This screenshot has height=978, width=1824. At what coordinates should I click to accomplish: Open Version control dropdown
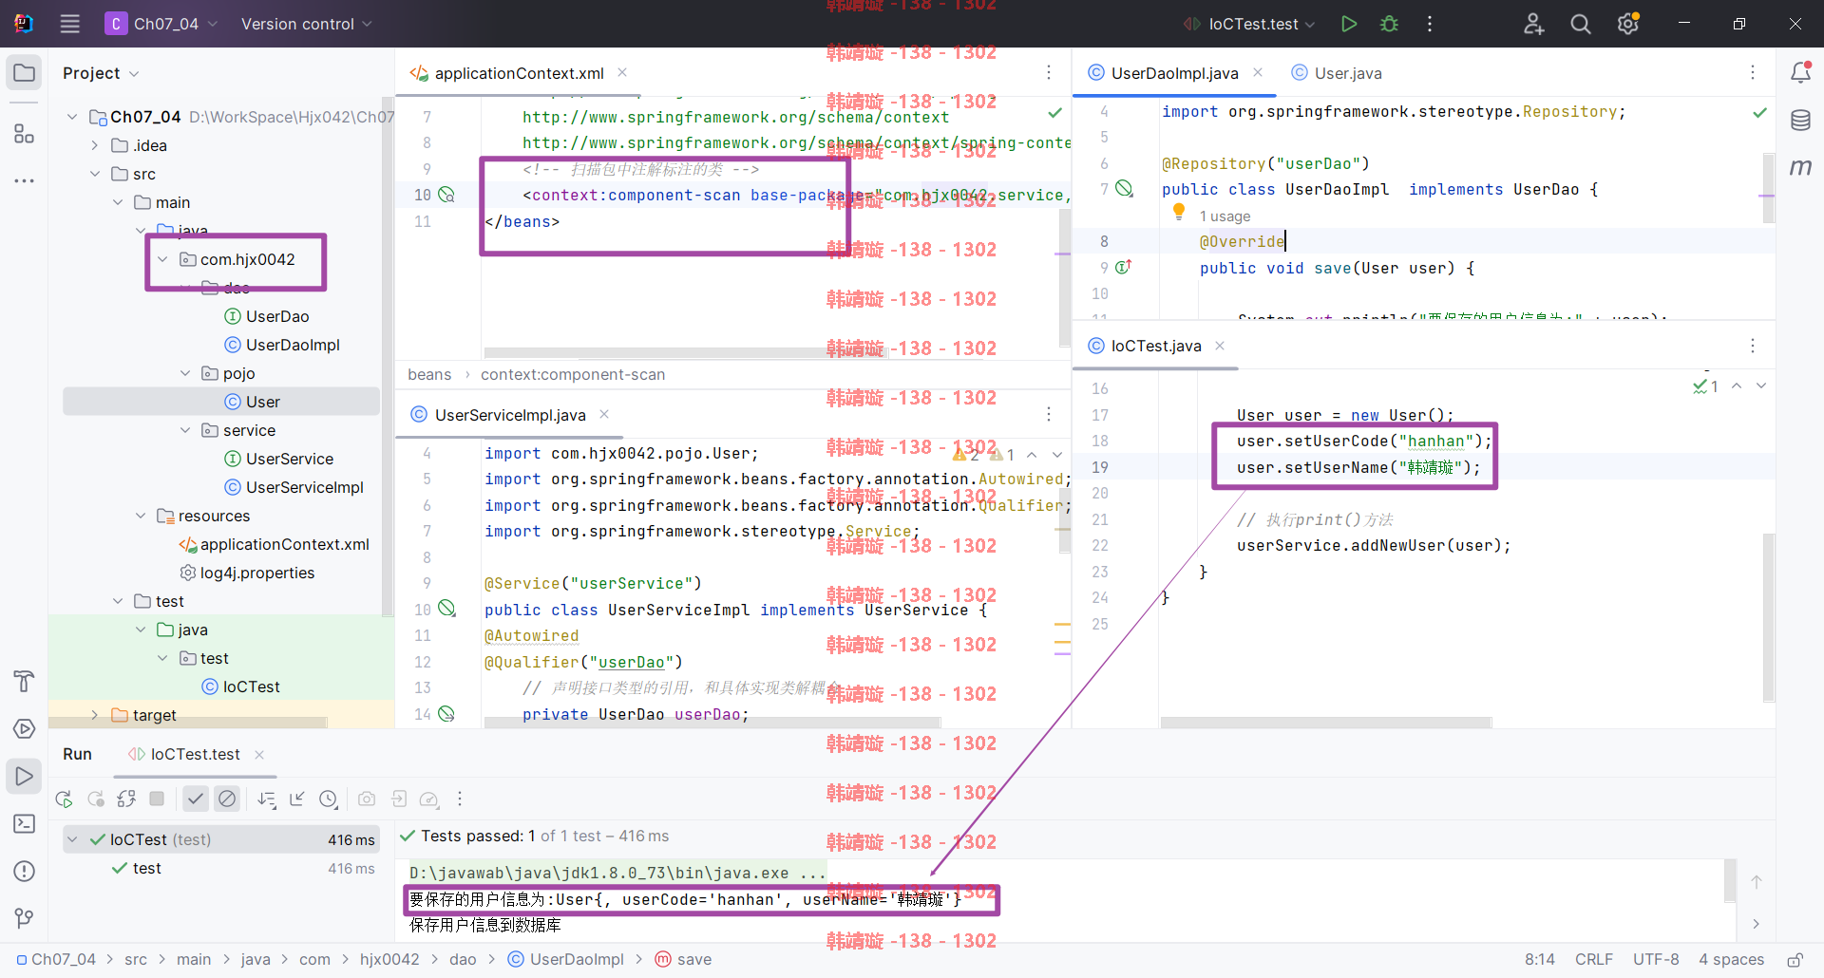pos(306,24)
